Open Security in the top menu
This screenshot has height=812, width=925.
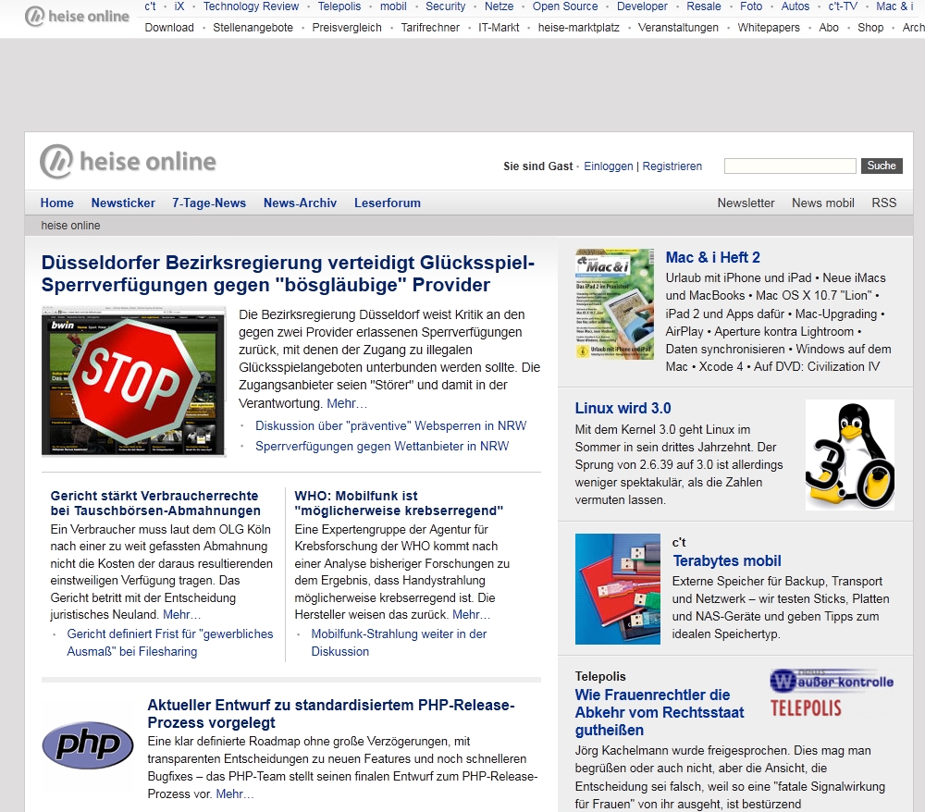point(445,6)
